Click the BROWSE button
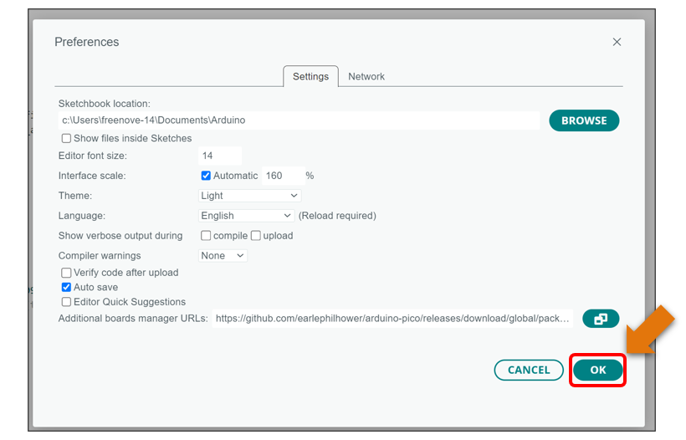Image resolution: width=686 pixels, height=440 pixels. click(584, 120)
